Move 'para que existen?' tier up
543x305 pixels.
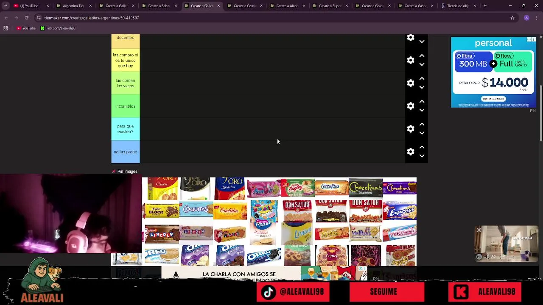[x=422, y=125]
